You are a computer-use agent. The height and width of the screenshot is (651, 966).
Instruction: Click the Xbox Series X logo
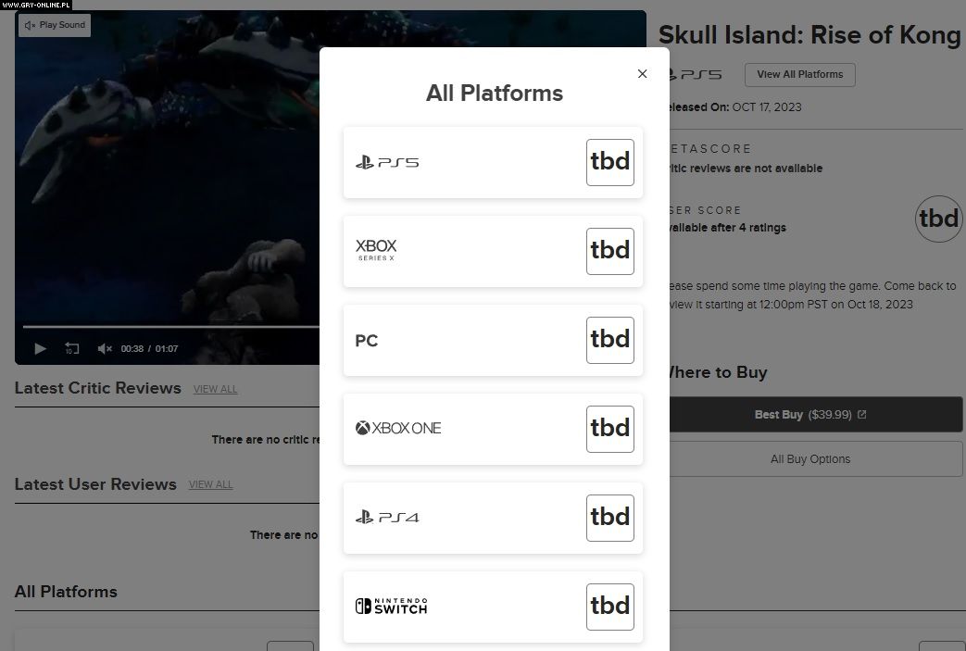(376, 249)
